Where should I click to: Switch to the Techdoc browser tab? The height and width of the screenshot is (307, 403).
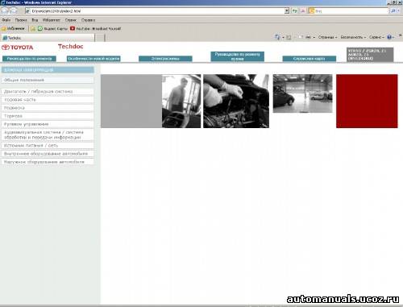(48, 38)
